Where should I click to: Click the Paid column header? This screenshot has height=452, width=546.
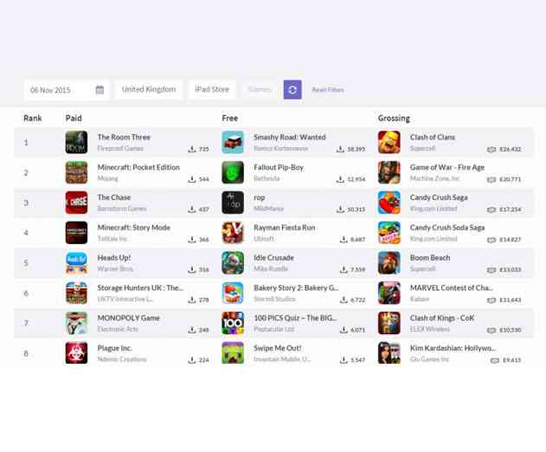[x=74, y=118]
